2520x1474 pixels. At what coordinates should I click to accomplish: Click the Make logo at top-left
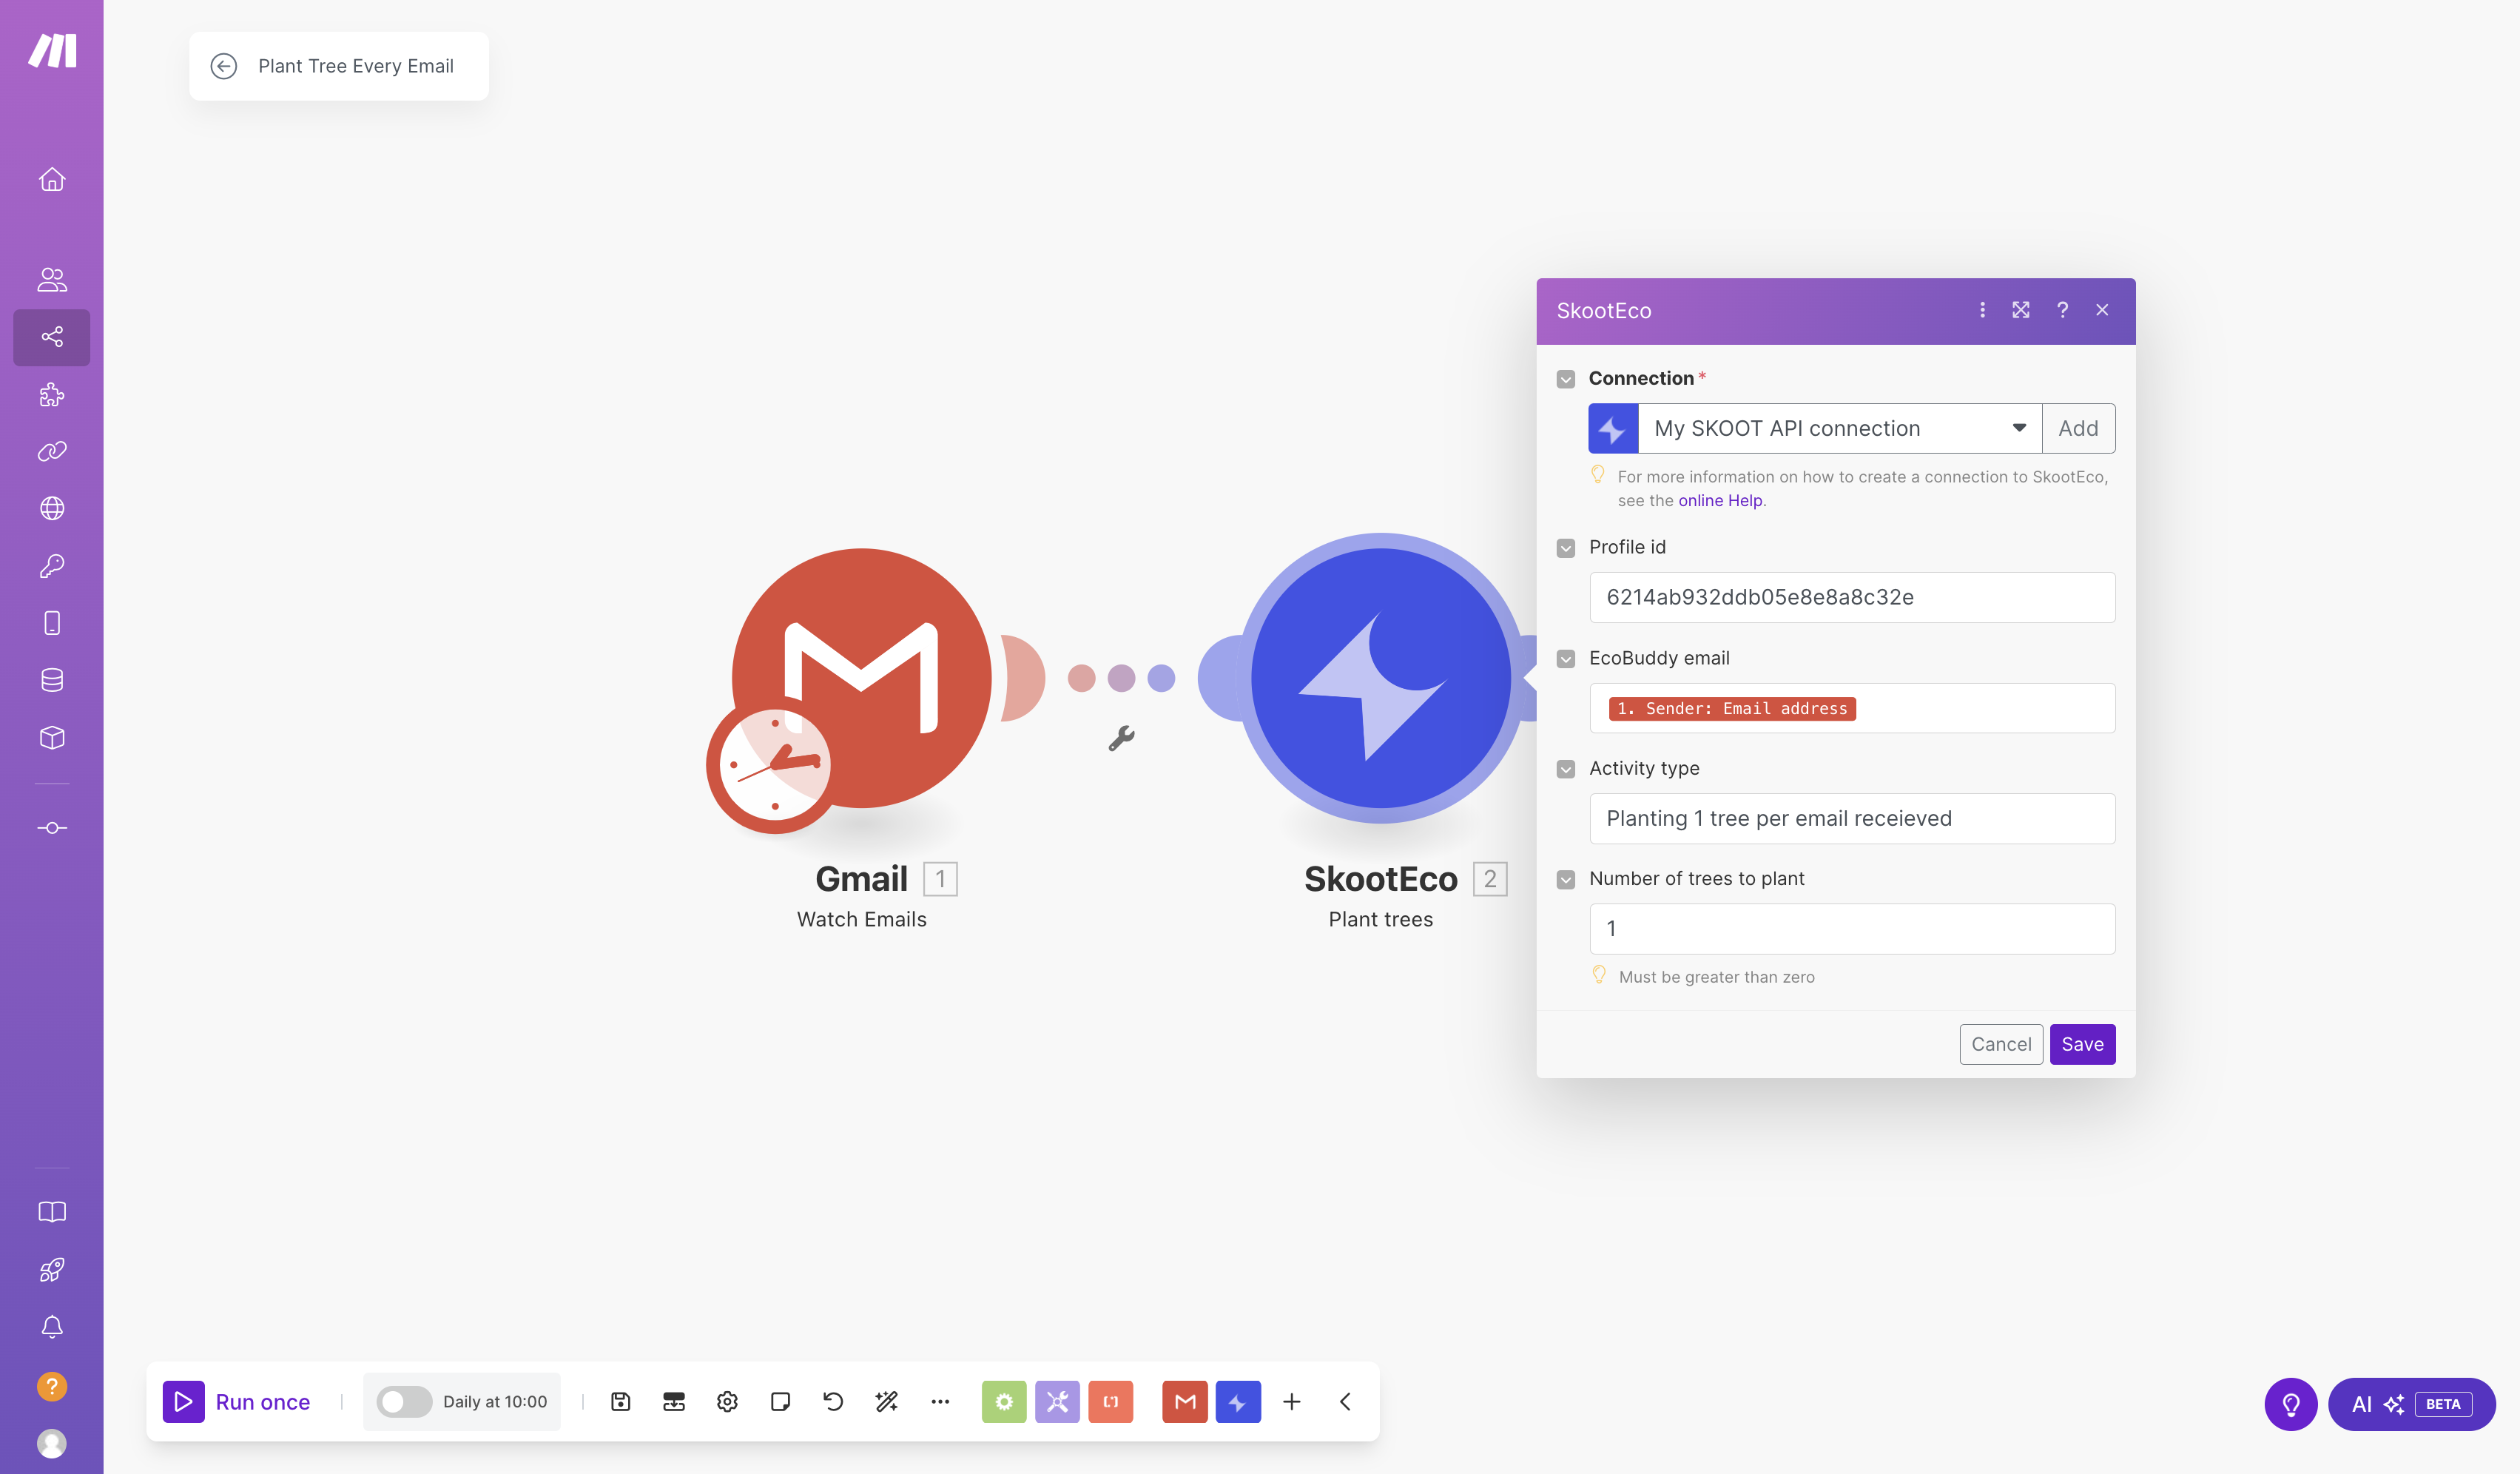tap(52, 50)
